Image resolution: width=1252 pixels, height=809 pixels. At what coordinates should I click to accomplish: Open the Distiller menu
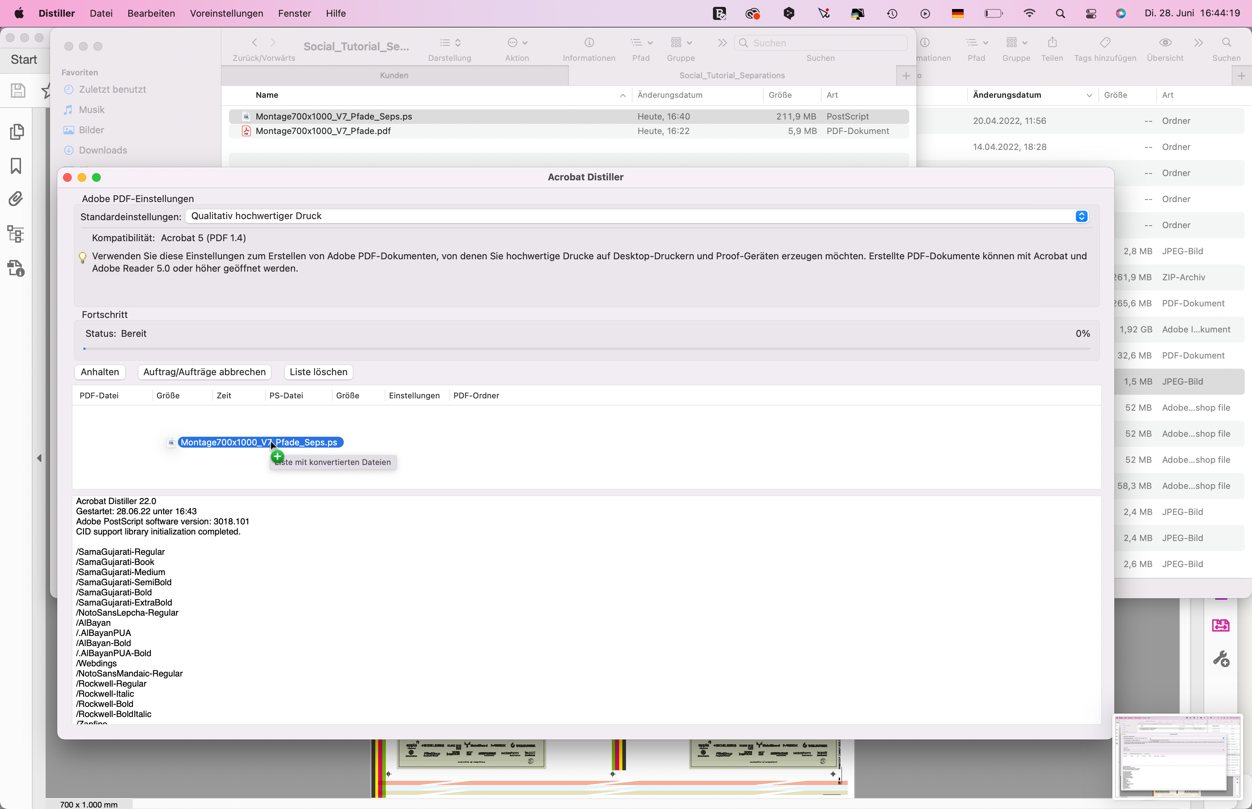(x=57, y=13)
